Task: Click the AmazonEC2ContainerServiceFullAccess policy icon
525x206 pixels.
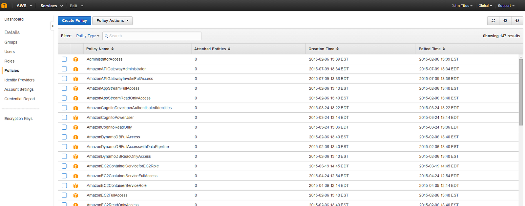Action: pos(76,176)
